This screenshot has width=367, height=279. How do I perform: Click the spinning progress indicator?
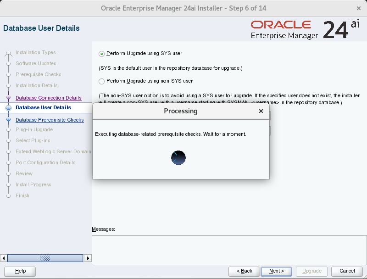[x=178, y=158]
